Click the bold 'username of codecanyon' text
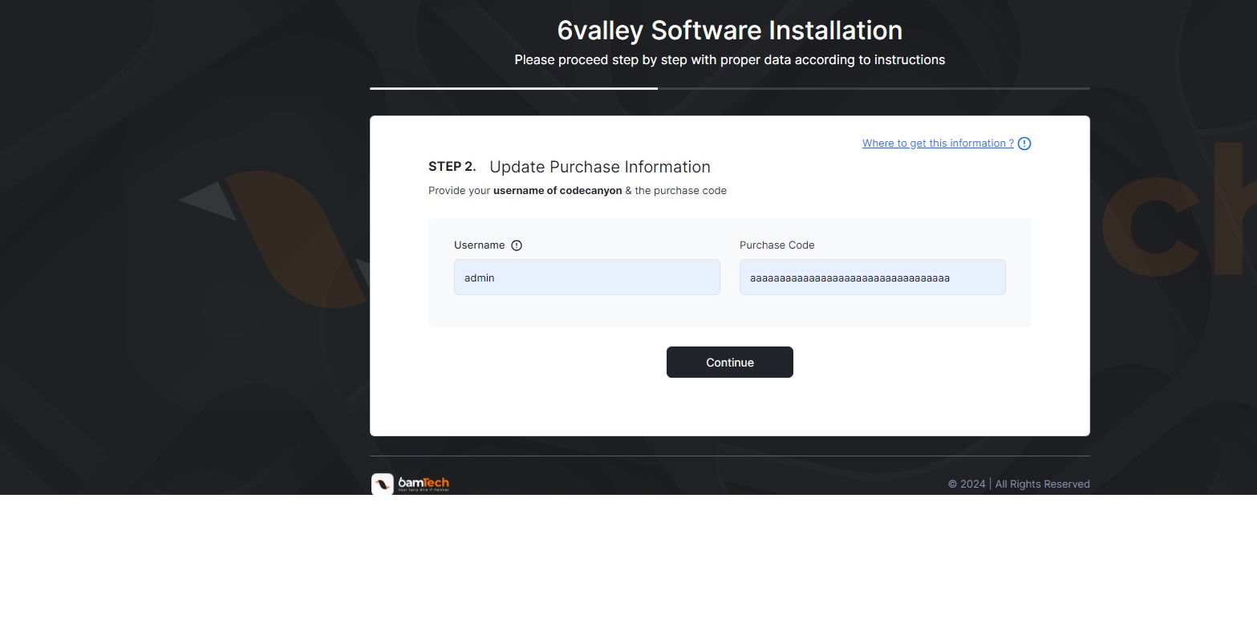The image size is (1257, 632). pyautogui.click(x=558, y=191)
